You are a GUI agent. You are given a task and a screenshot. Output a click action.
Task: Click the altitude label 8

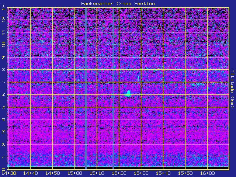pyautogui.click(x=4, y=70)
